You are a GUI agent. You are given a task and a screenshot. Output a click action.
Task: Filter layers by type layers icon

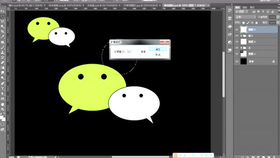click(x=263, y=12)
